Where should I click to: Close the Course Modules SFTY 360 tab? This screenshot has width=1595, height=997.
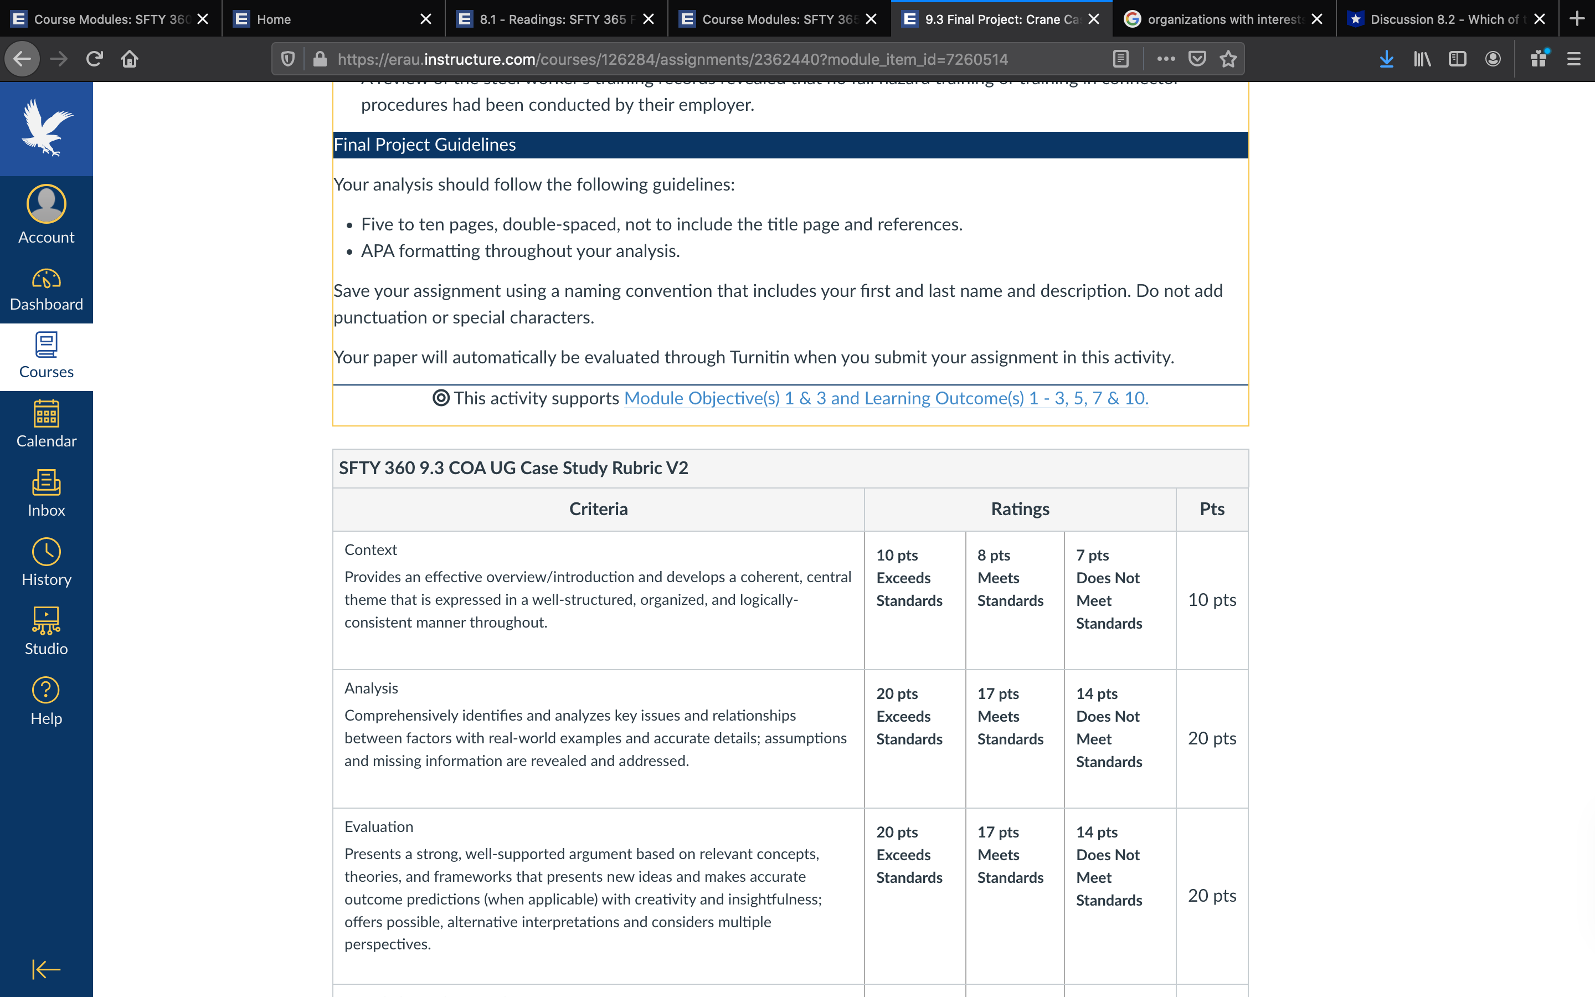pos(203,19)
